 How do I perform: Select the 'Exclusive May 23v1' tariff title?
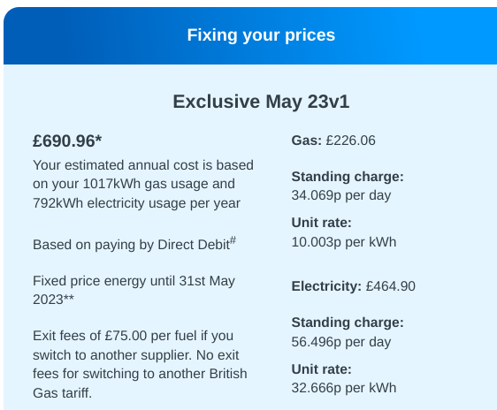pos(261,102)
